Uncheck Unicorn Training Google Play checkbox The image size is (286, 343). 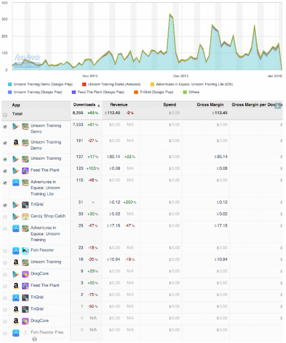point(5,159)
